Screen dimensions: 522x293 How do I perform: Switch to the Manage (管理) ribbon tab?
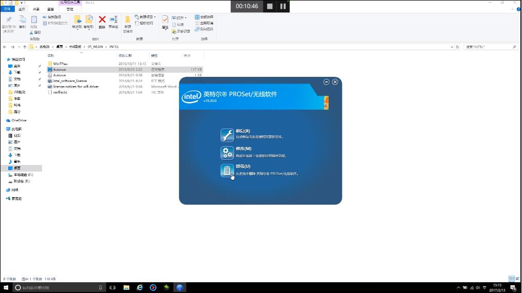tap(70, 9)
